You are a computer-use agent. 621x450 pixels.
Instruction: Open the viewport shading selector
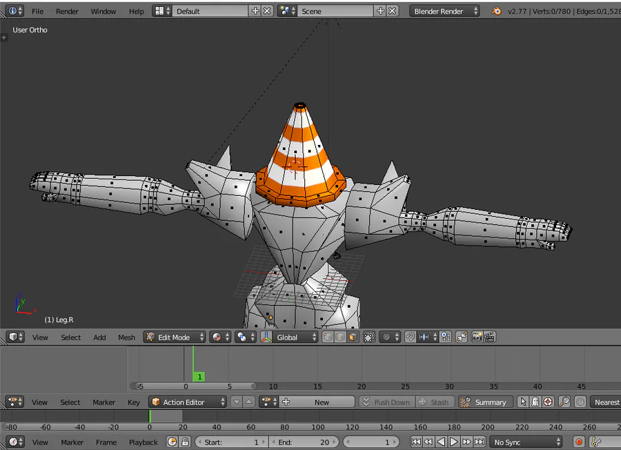tap(220, 337)
